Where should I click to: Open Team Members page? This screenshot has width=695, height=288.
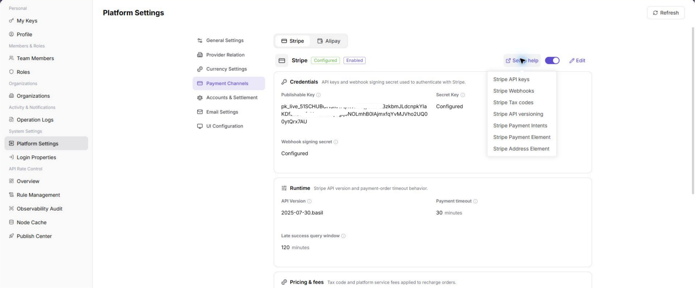[46, 58]
